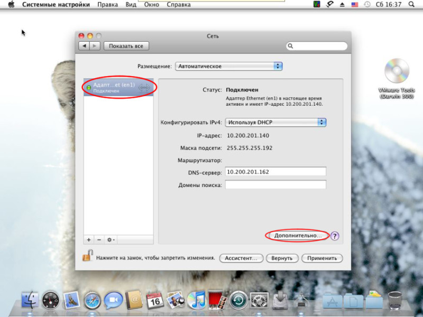This screenshot has width=423, height=317.
Task: Go back using the left arrow button
Action: (84, 46)
